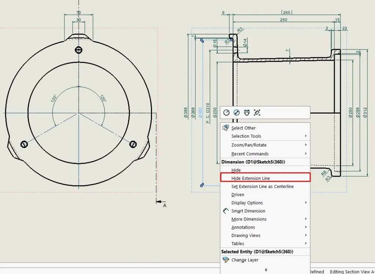Expand the Display Options submenu arrow
Image resolution: width=375 pixels, height=274 pixels.
coord(306,203)
